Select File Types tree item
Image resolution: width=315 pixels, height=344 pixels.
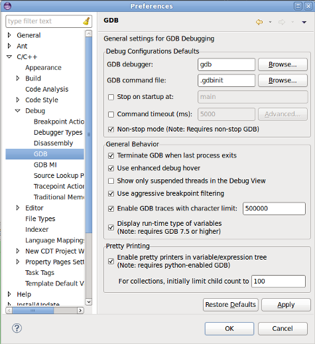pyautogui.click(x=40, y=218)
